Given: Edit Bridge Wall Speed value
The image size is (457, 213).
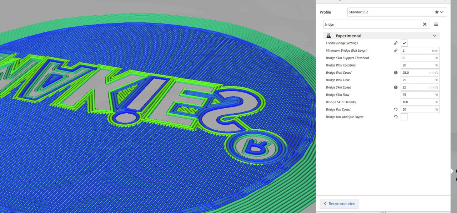Looking at the screenshot, I should pyautogui.click(x=420, y=73).
